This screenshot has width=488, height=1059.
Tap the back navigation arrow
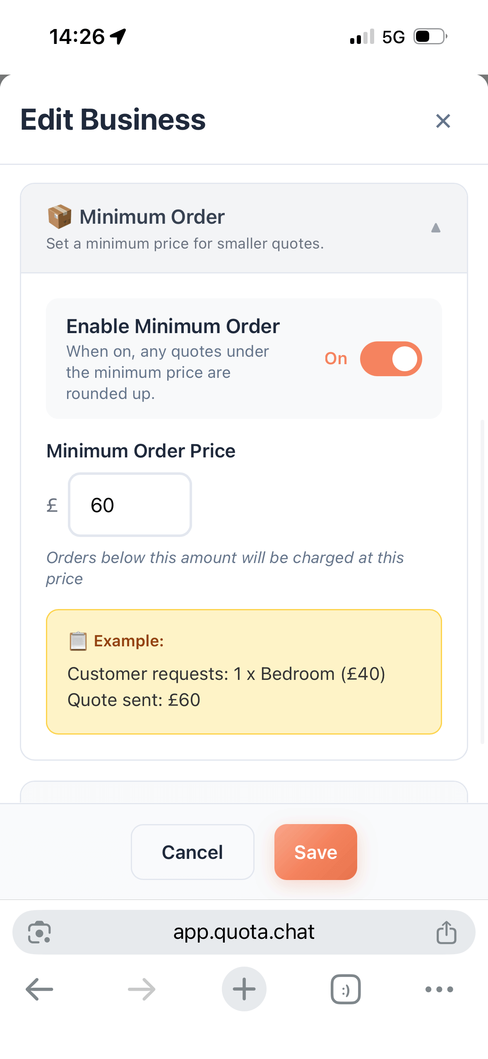pos(39,989)
